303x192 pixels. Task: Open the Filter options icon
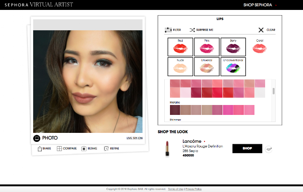coord(168,30)
